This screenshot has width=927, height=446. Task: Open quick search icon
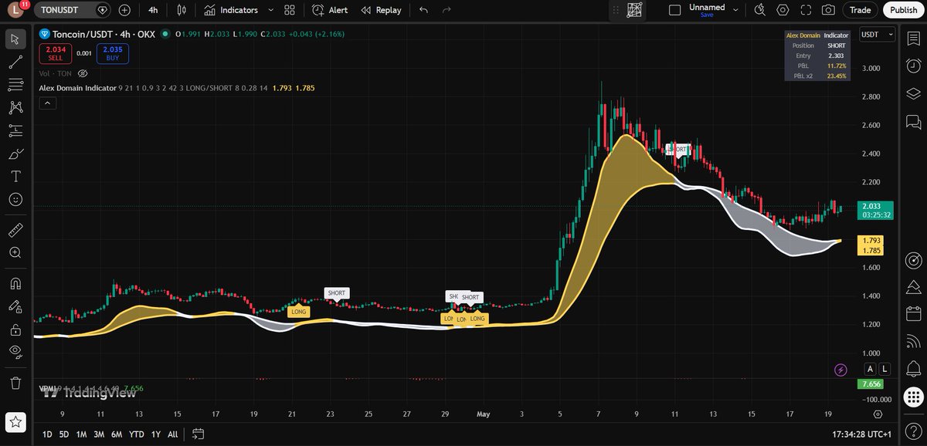(760, 10)
